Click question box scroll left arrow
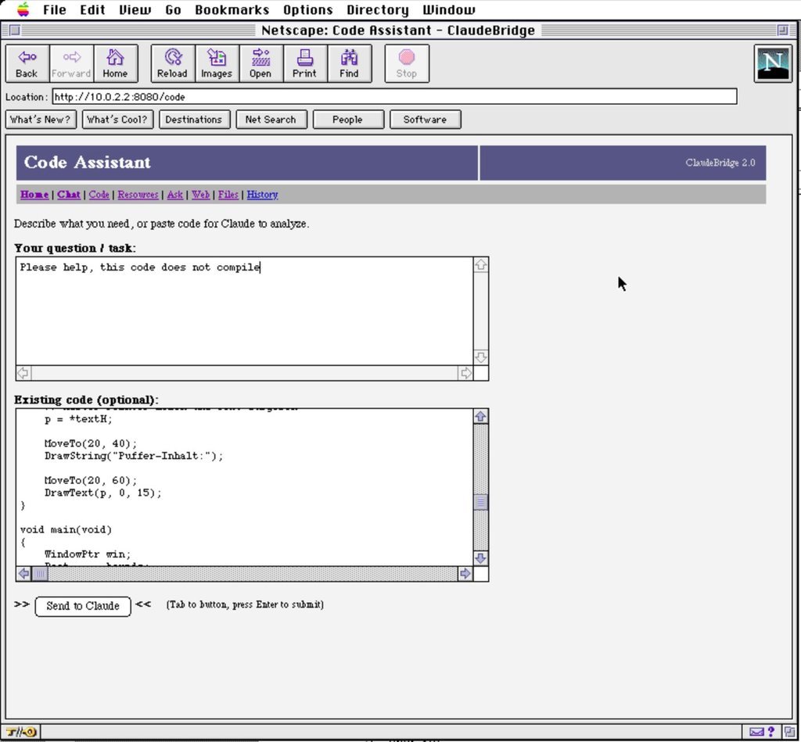 (x=23, y=373)
